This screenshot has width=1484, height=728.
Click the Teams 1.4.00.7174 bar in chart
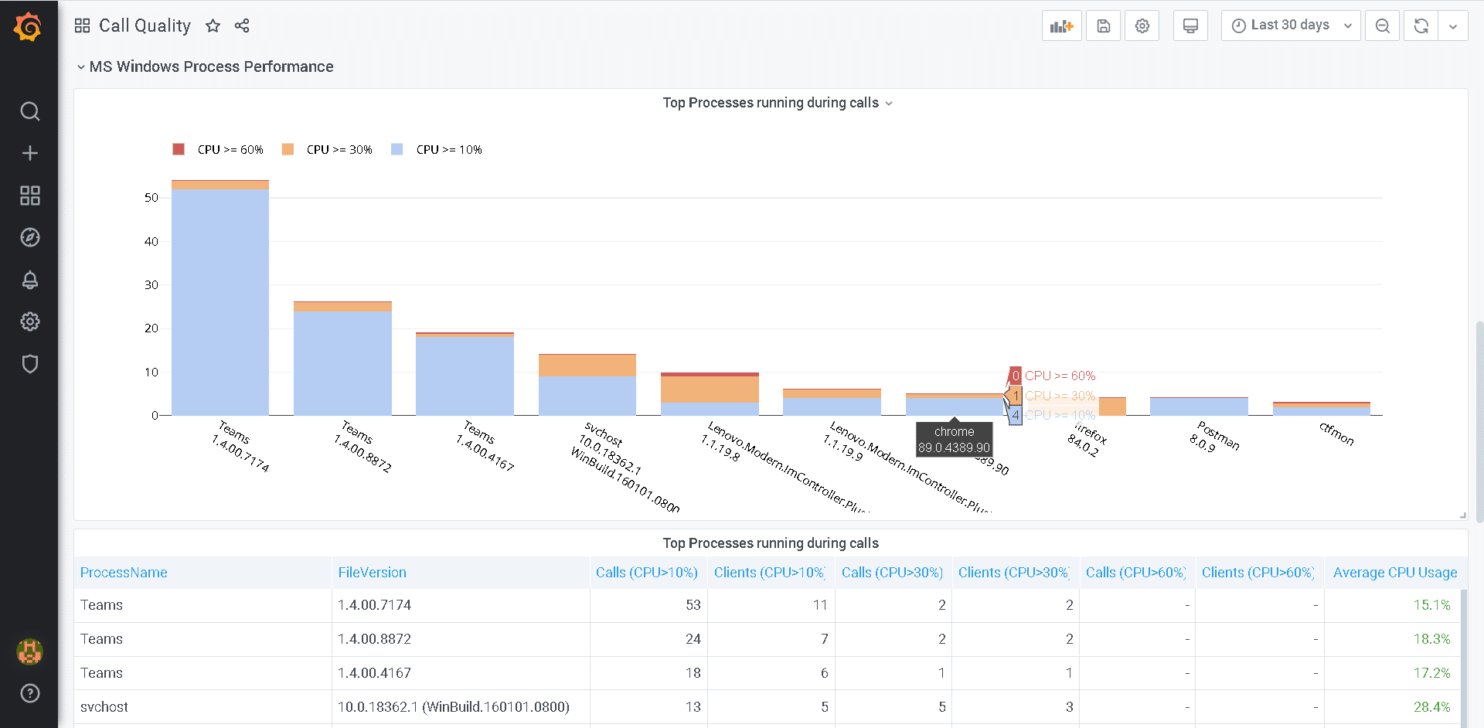pyautogui.click(x=220, y=301)
